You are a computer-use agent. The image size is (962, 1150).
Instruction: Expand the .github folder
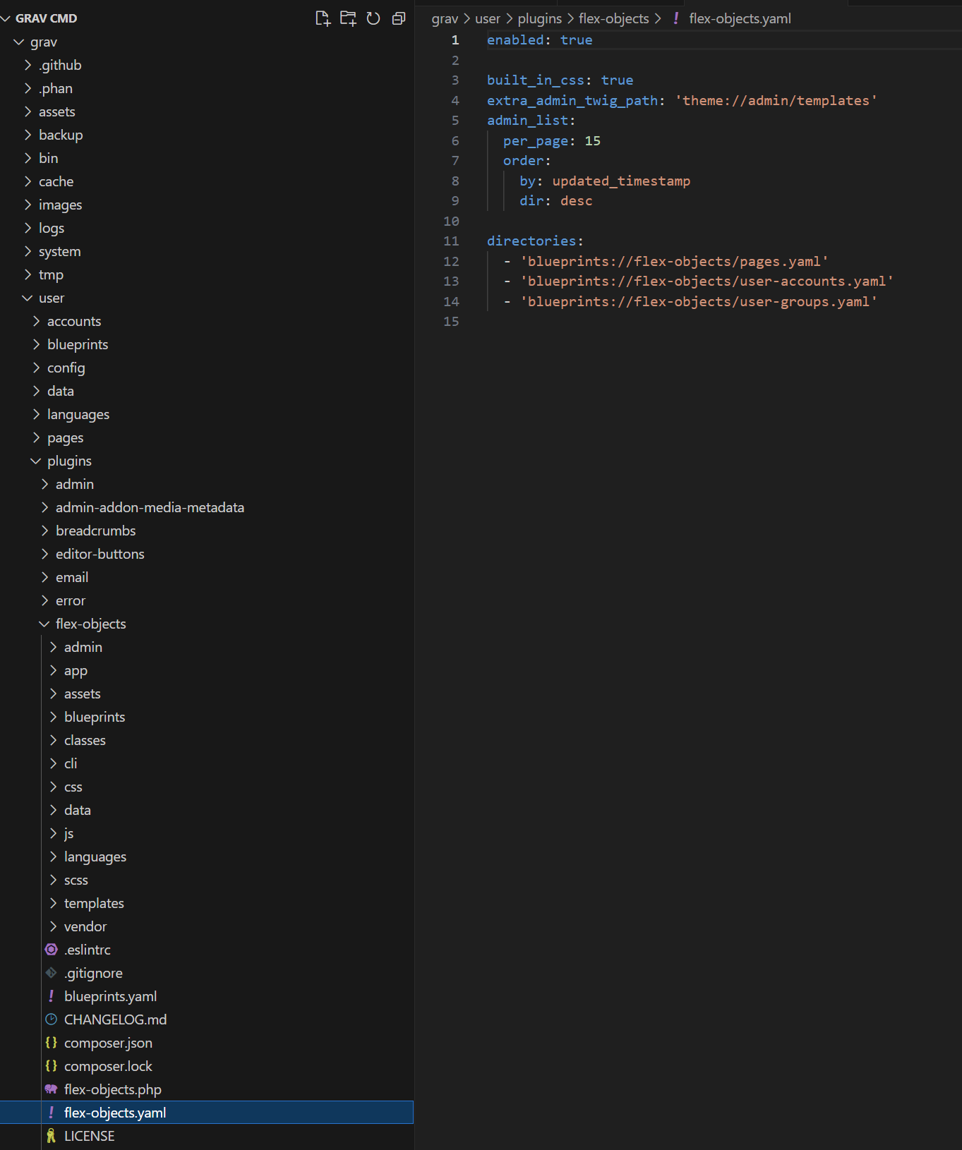pyautogui.click(x=28, y=65)
